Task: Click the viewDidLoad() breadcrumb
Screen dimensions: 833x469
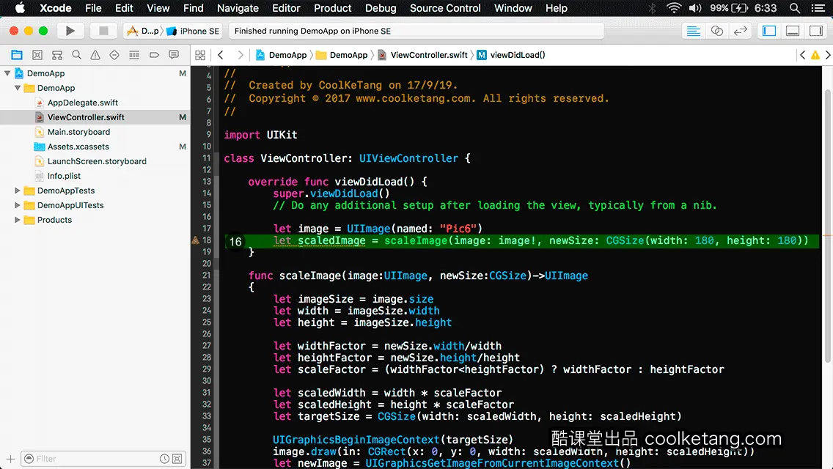Action: [512, 55]
